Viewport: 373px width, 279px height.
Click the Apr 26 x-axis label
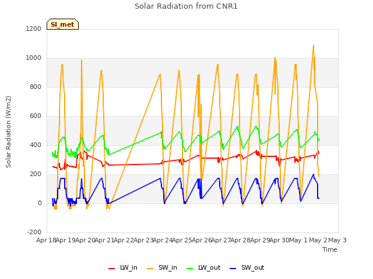click(x=202, y=240)
